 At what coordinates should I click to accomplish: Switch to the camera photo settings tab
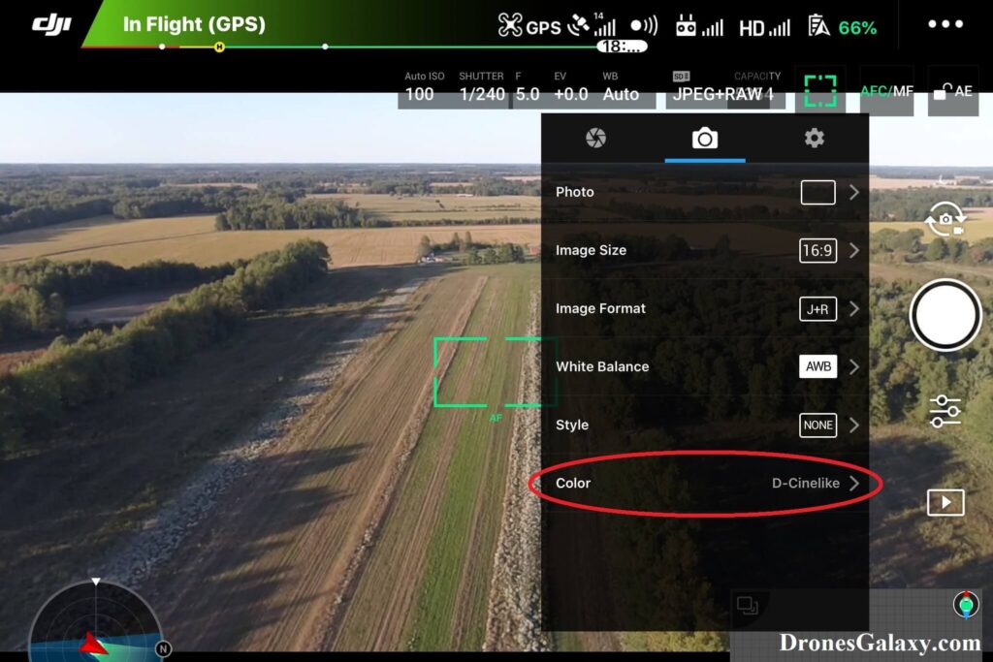[x=705, y=138]
